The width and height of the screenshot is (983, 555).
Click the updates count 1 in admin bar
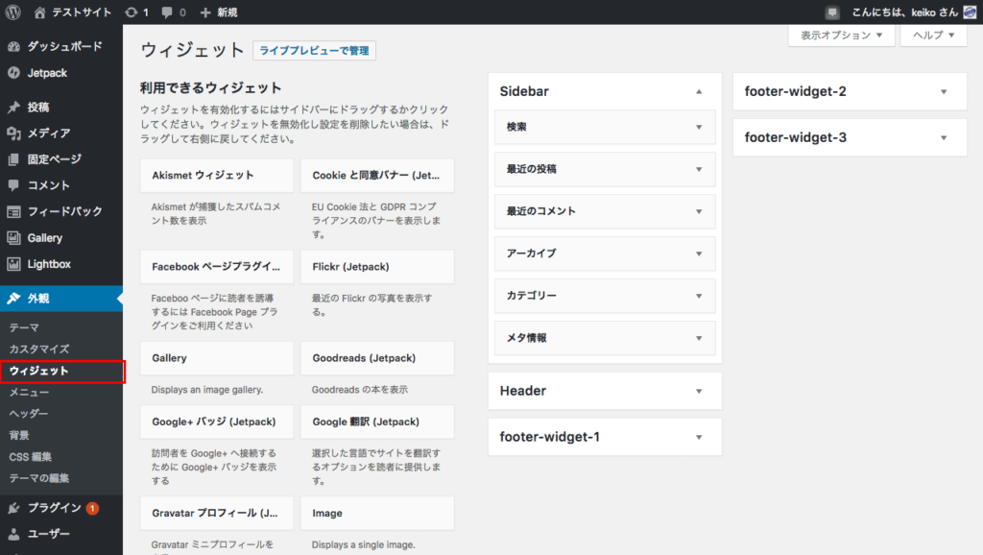(146, 12)
